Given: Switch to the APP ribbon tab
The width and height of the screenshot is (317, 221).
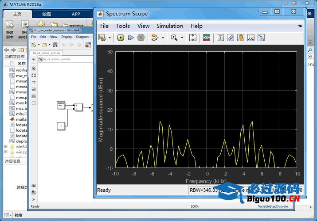Looking at the screenshot, I should [76, 14].
